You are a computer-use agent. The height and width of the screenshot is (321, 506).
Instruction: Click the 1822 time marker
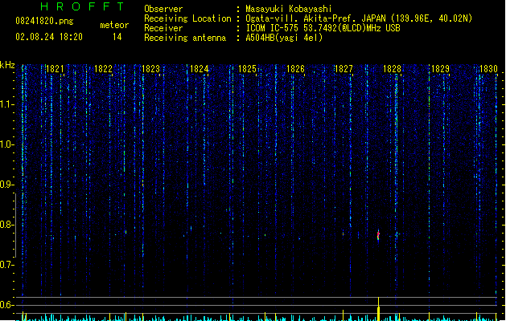point(103,69)
